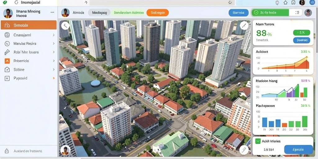Click the clock icon beside Cnanajarnl
318x159 pixels.
(x=7, y=35)
